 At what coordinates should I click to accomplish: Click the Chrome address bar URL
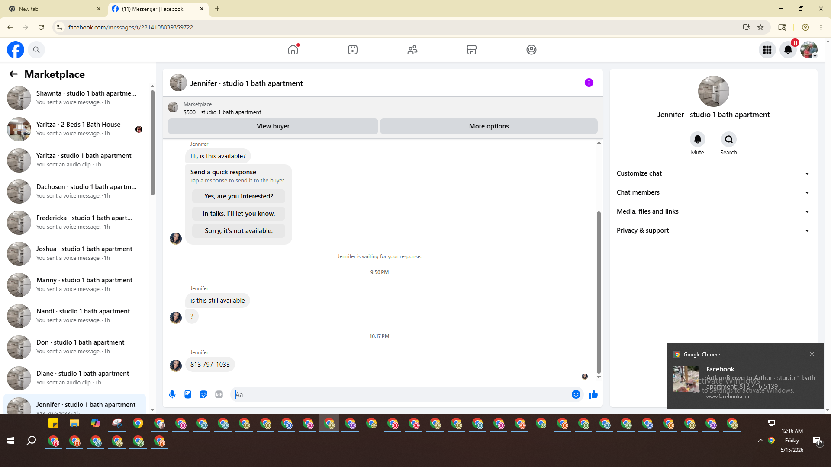[x=131, y=27]
